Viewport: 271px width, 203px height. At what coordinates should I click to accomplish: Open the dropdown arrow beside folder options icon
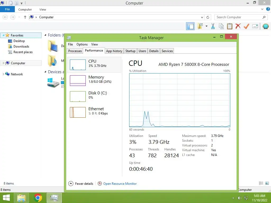206,26
